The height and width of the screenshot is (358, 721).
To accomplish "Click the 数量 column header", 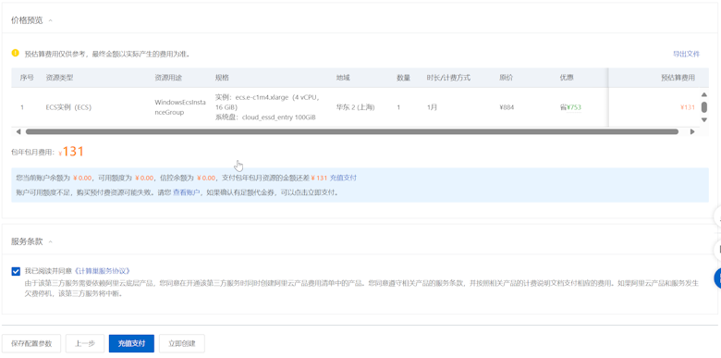I will click(403, 78).
